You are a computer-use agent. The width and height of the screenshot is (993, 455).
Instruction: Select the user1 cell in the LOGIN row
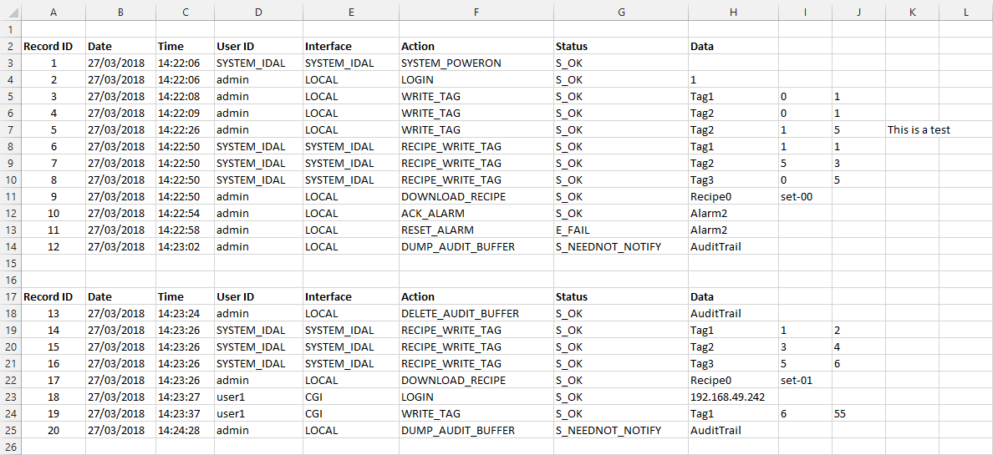point(231,397)
